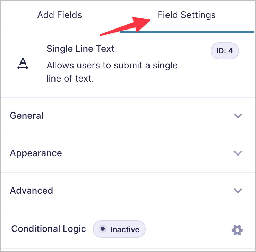
Task: Click the Appearance section chevron arrow
Action: pos(238,153)
